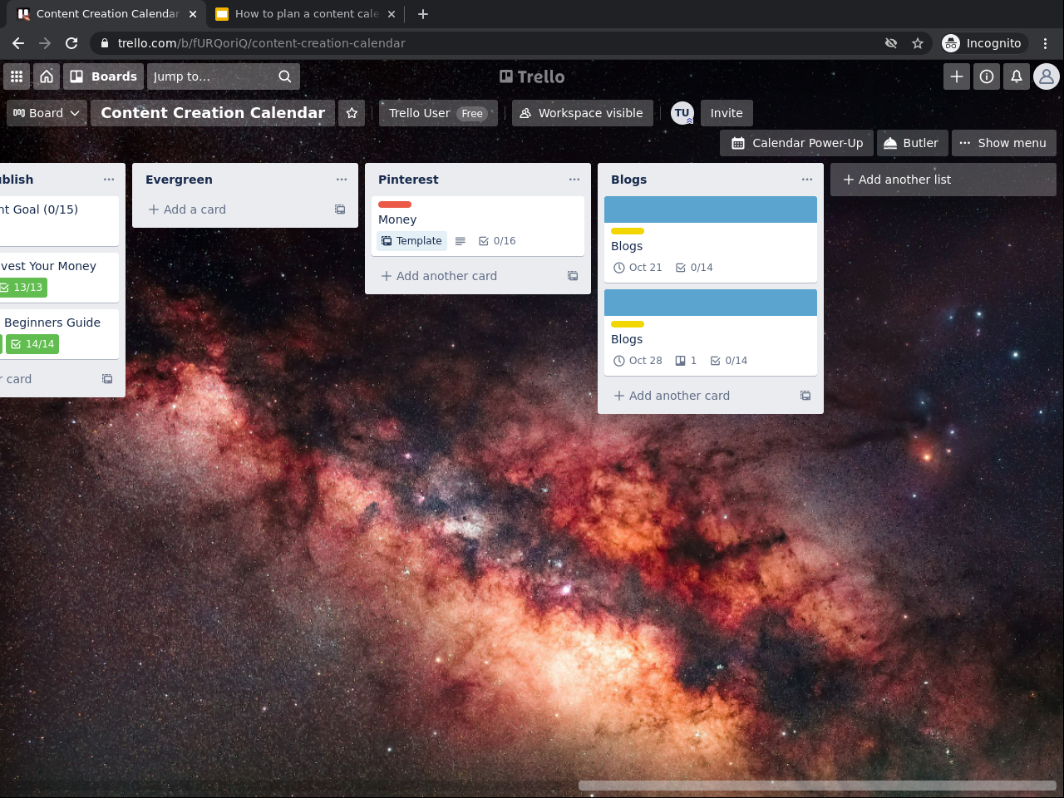1064x798 pixels.
Task: Toggle the Oct 21 due date badge
Action: click(638, 268)
